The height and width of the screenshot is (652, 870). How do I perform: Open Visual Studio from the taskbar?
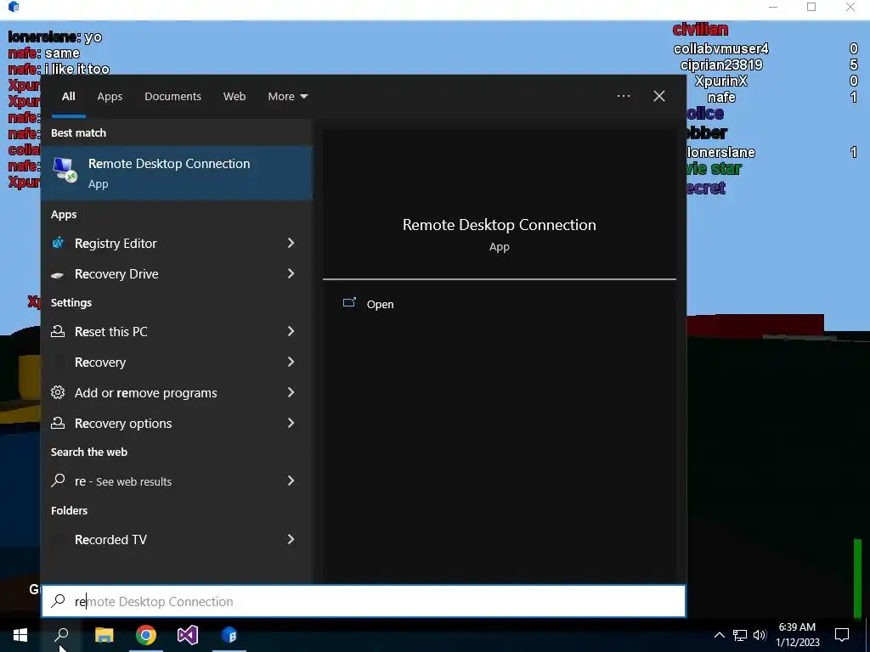pos(188,635)
